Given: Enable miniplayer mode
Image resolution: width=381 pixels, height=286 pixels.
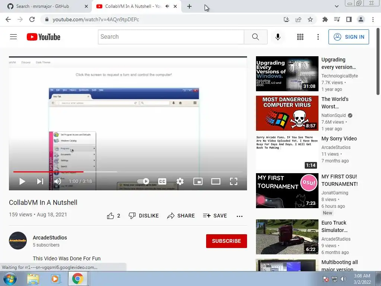Looking at the screenshot, I should point(198,181).
